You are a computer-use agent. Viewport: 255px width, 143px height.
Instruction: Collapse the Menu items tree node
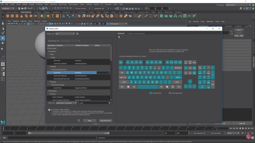pos(48,48)
